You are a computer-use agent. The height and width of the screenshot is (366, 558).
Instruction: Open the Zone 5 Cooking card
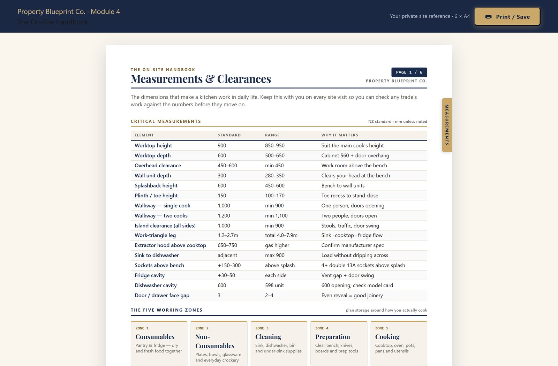click(x=399, y=343)
